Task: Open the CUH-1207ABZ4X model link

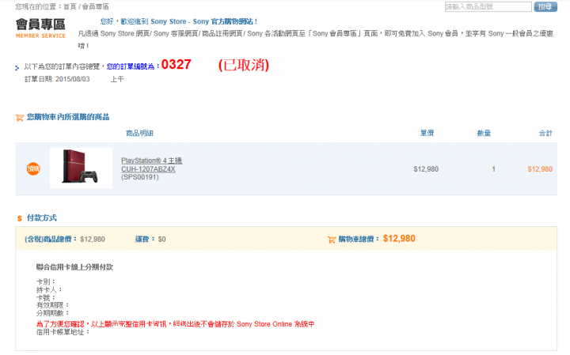Action: click(x=148, y=169)
